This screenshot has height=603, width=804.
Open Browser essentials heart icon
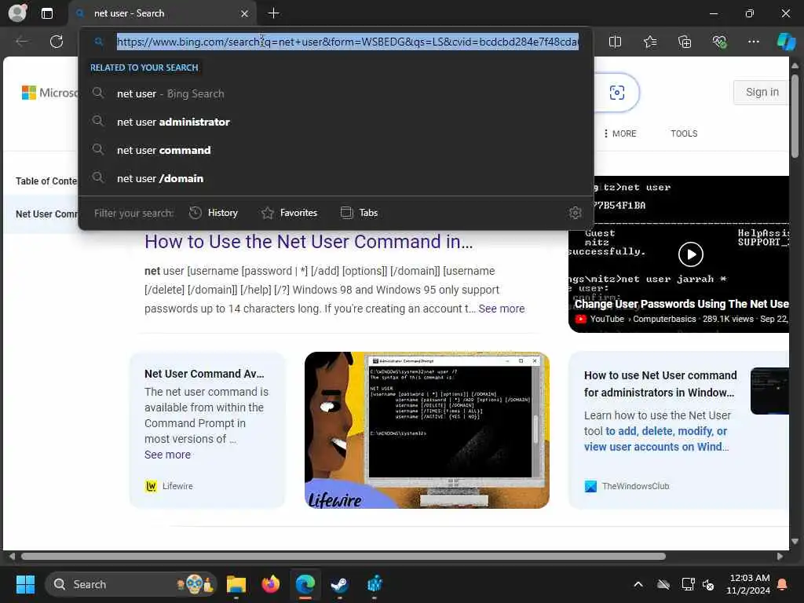[719, 42]
